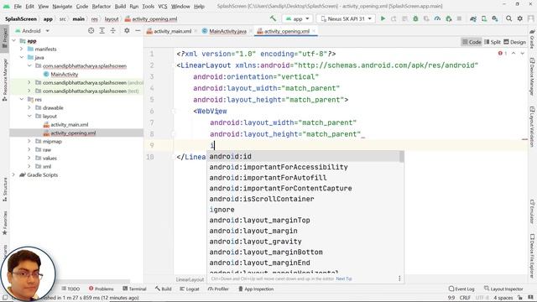Viewport: 537px width, 302px height.
Task: Select MainActivity in project tree
Action: click(65, 75)
